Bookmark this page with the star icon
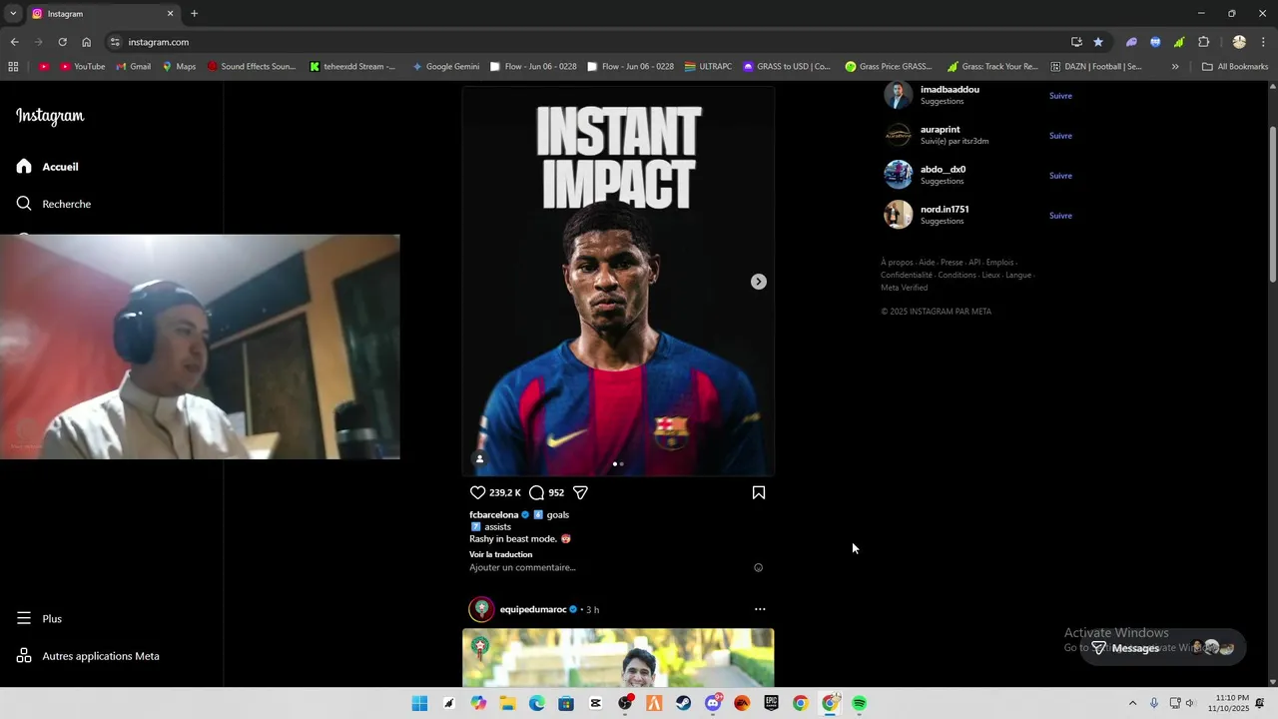 click(x=1098, y=42)
